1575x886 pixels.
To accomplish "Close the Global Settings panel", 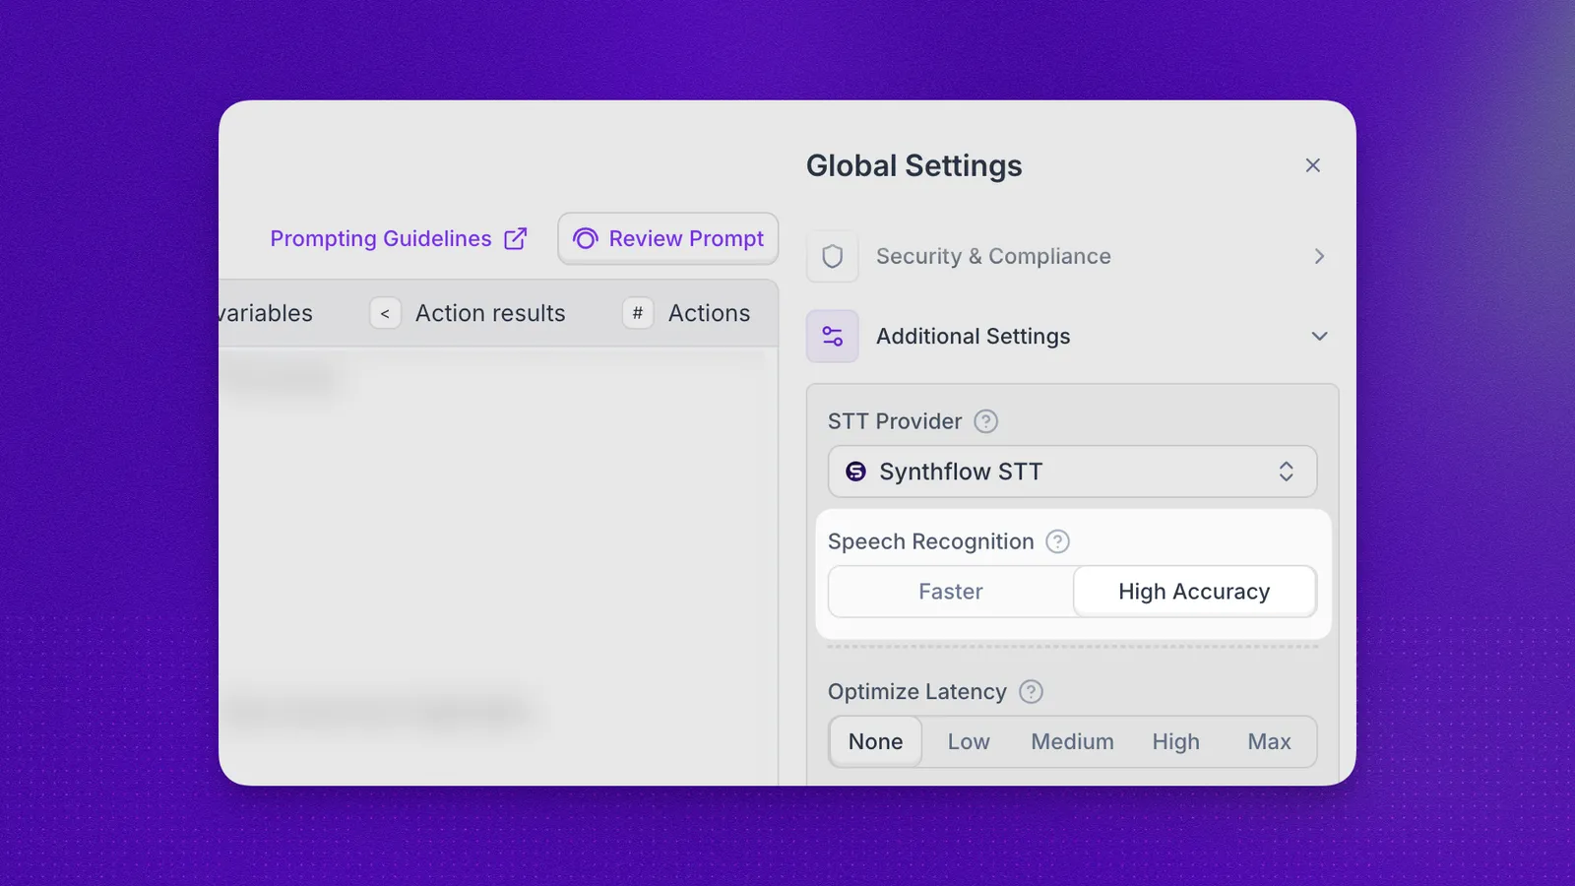I will coord(1312,165).
